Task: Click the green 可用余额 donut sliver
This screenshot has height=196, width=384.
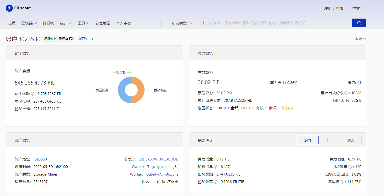Action: click(x=131, y=80)
